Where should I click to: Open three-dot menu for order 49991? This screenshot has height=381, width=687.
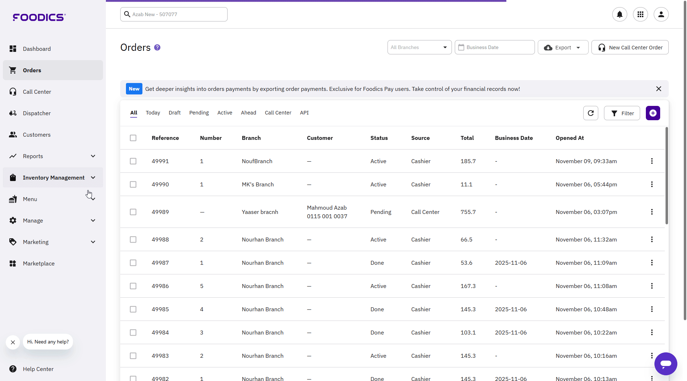(x=652, y=161)
